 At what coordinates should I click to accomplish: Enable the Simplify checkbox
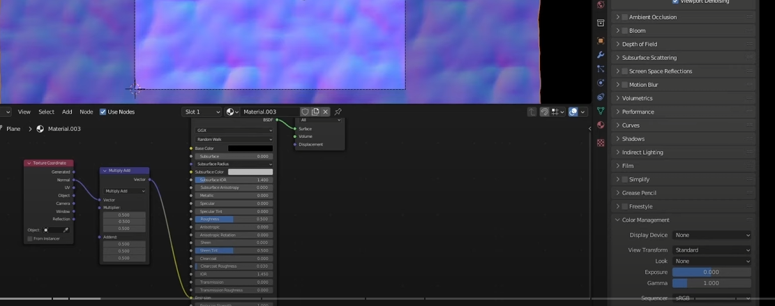pos(625,180)
